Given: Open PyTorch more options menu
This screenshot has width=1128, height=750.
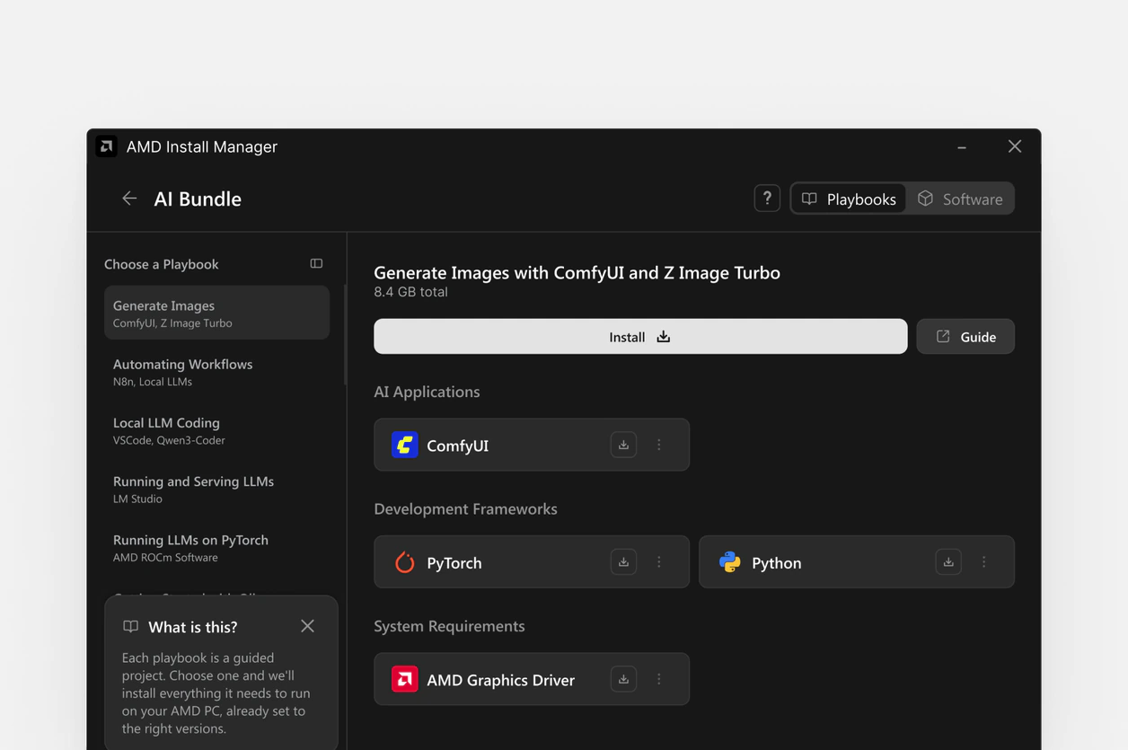Looking at the screenshot, I should point(659,562).
